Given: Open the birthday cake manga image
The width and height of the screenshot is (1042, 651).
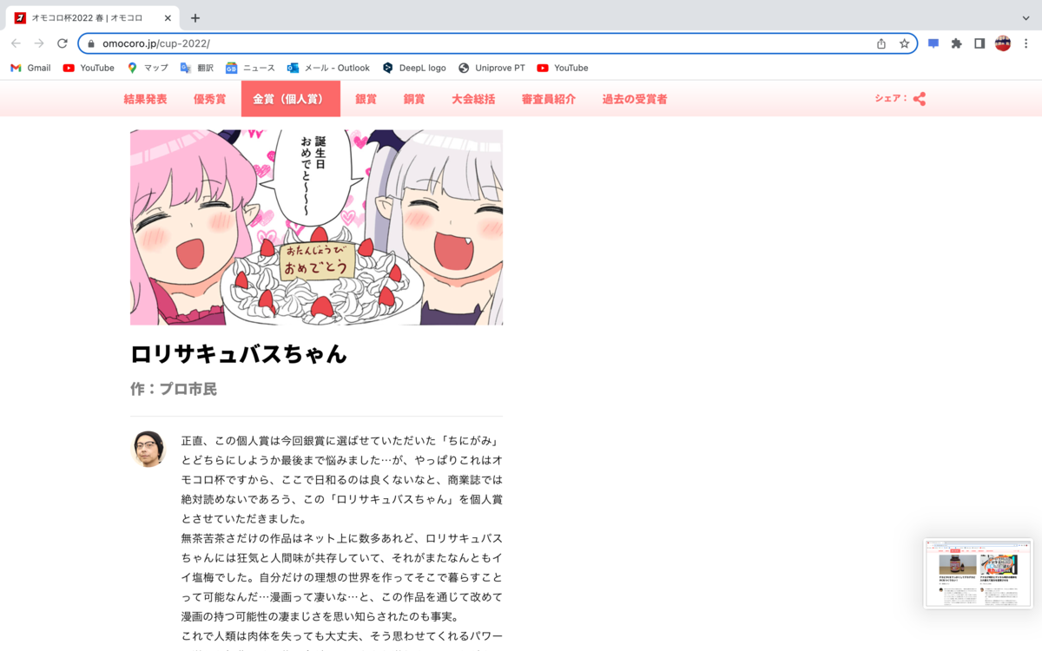Looking at the screenshot, I should tap(316, 227).
